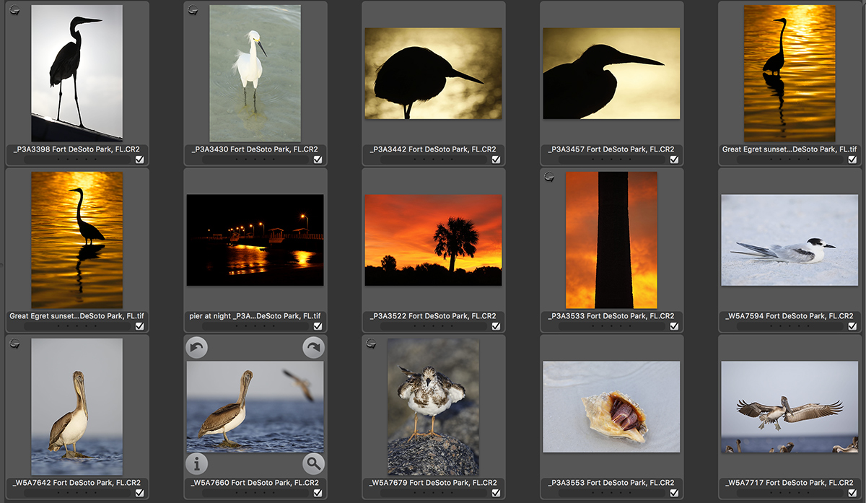Screen dimensions: 866x503
Task: Select the pelican image _W5A7660
Action: pyautogui.click(x=255, y=406)
